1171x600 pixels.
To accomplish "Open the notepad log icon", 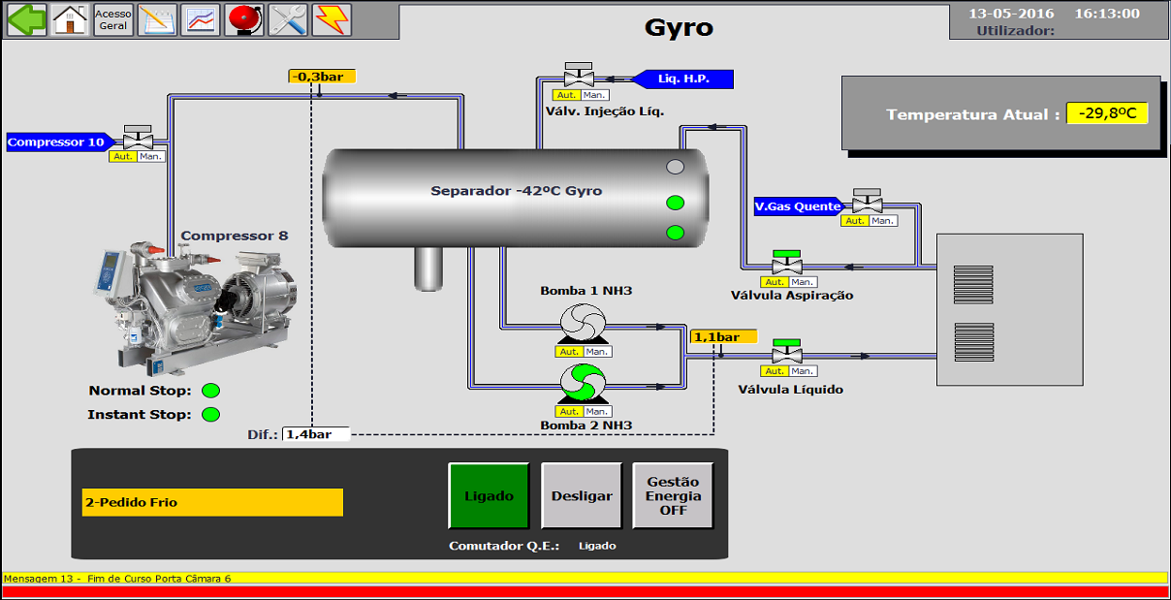I will [157, 19].
